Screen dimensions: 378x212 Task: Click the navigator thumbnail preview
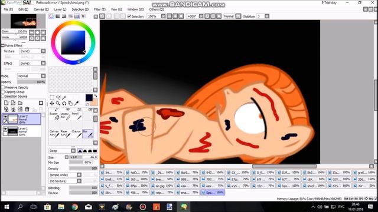pos(24,21)
